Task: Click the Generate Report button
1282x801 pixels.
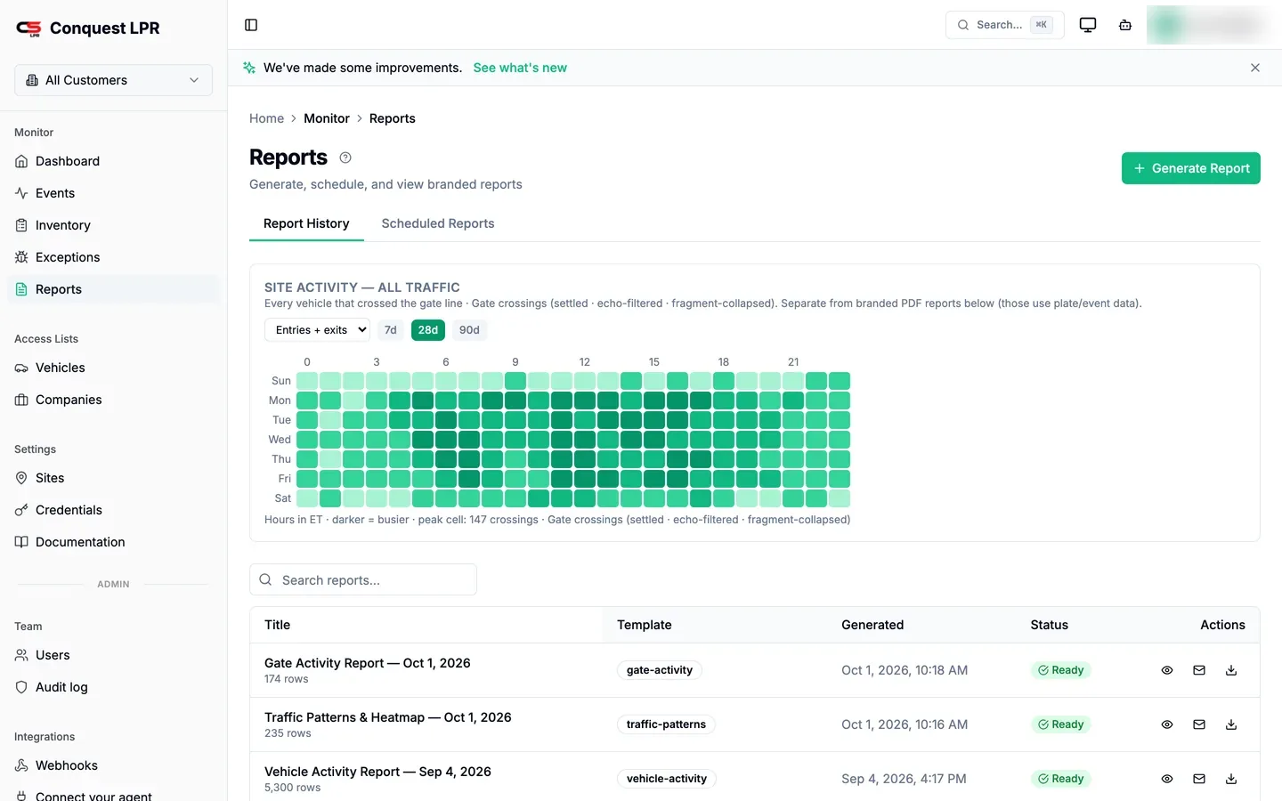Action: (x=1191, y=168)
